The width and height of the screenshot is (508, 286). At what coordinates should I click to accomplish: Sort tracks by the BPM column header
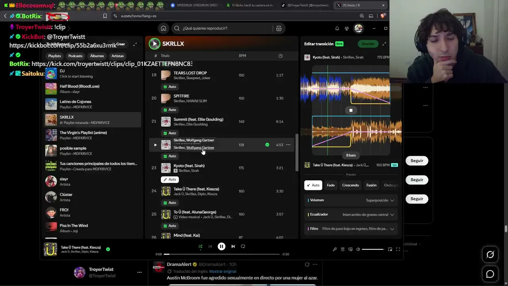tap(242, 56)
